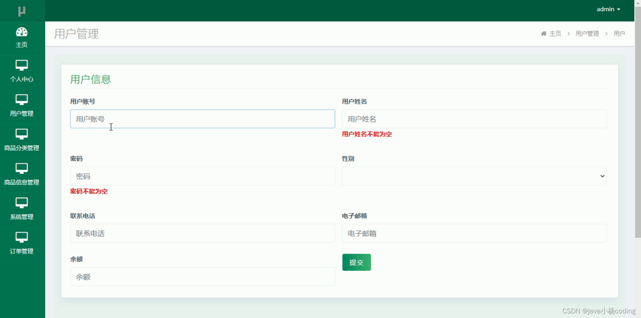Select 订单管理 label in sidebar menu
Image resolution: width=641 pixels, height=318 pixels.
[22, 251]
